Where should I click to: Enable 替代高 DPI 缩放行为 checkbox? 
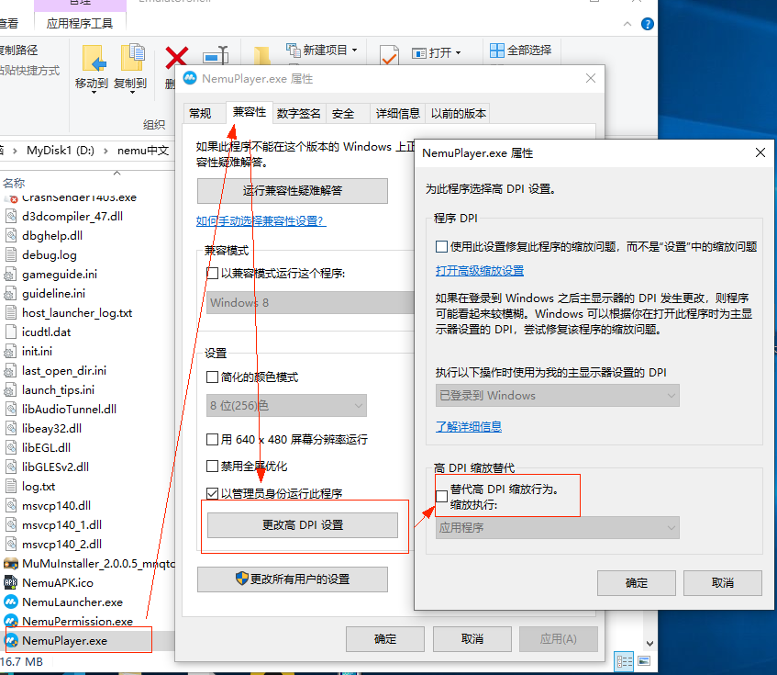point(441,496)
